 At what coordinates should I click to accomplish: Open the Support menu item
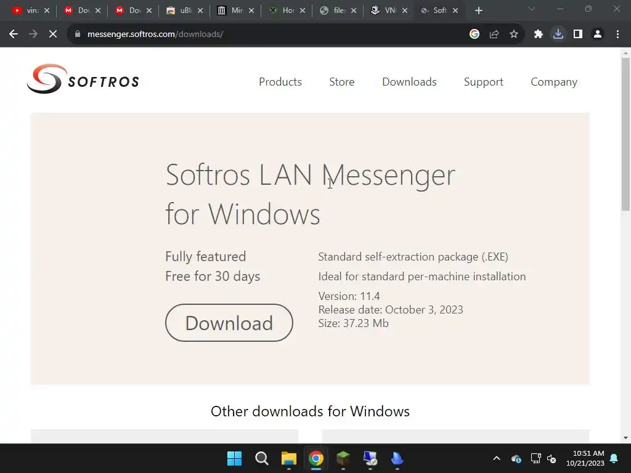(x=483, y=82)
